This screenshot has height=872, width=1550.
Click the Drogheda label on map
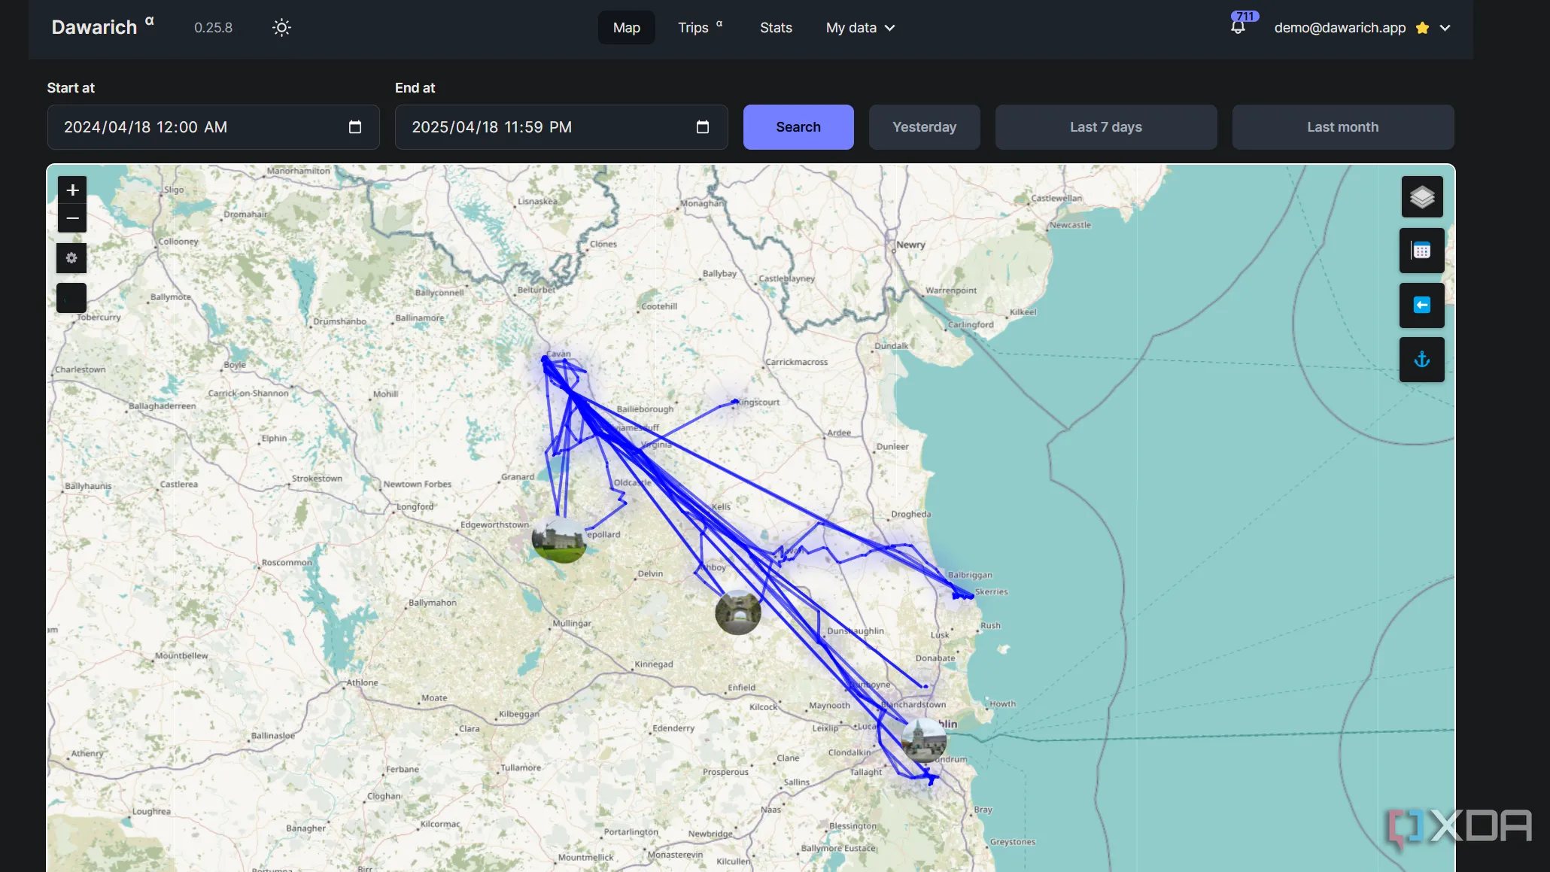point(910,515)
